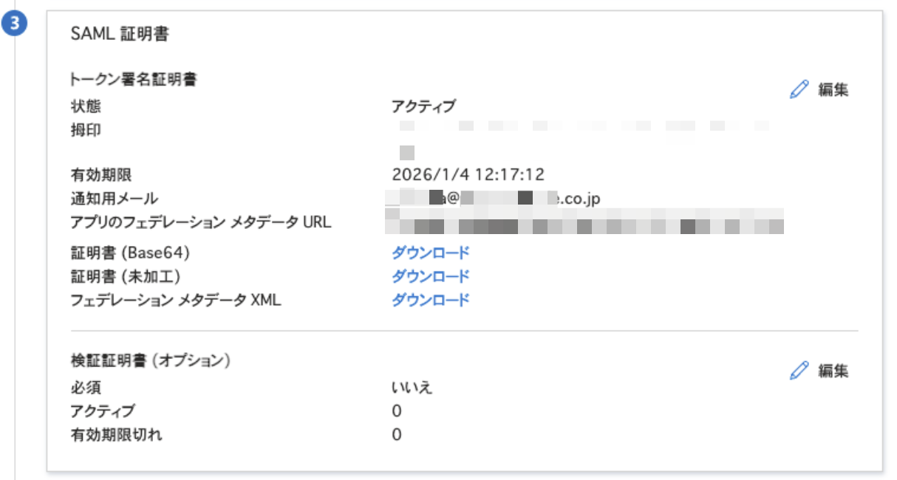Click the count 0 next to 有効期限切れ
The image size is (897, 480).
click(397, 434)
